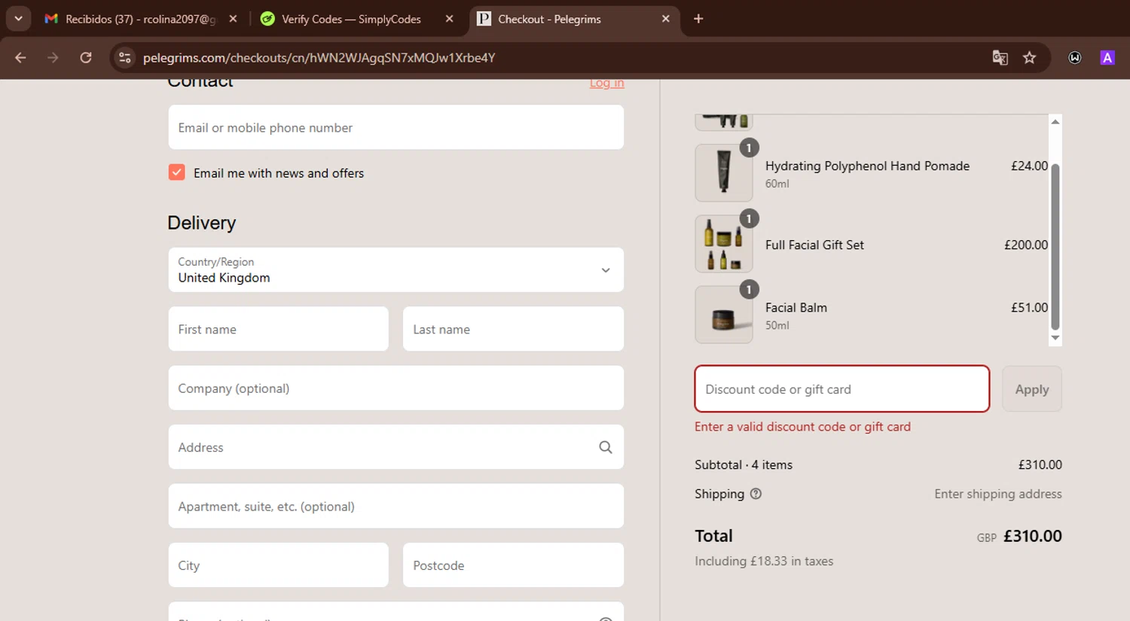Click the order summary scrollbar thumb
The width and height of the screenshot is (1130, 621).
point(1055,246)
